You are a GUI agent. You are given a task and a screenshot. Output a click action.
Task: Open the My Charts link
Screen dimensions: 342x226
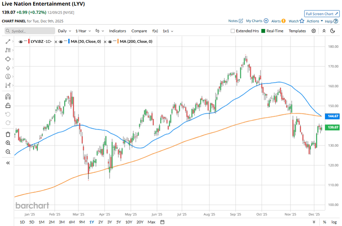coord(257,21)
